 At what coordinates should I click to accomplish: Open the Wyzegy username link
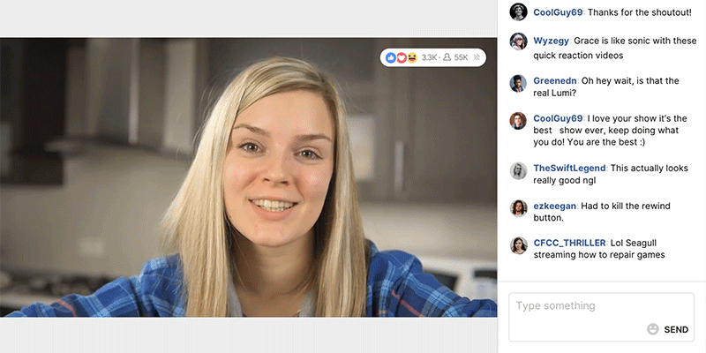[x=552, y=41]
